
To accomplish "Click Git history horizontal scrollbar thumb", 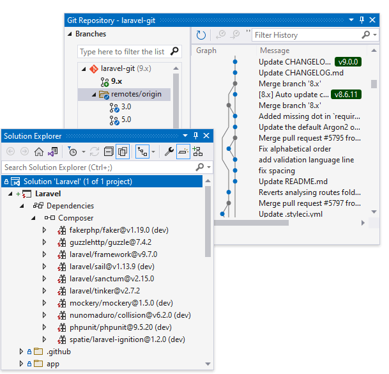I will point(251,223).
